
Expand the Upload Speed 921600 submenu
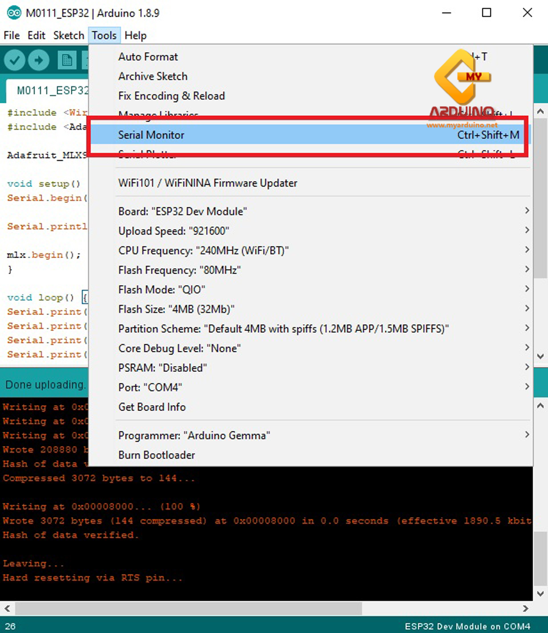click(310, 231)
